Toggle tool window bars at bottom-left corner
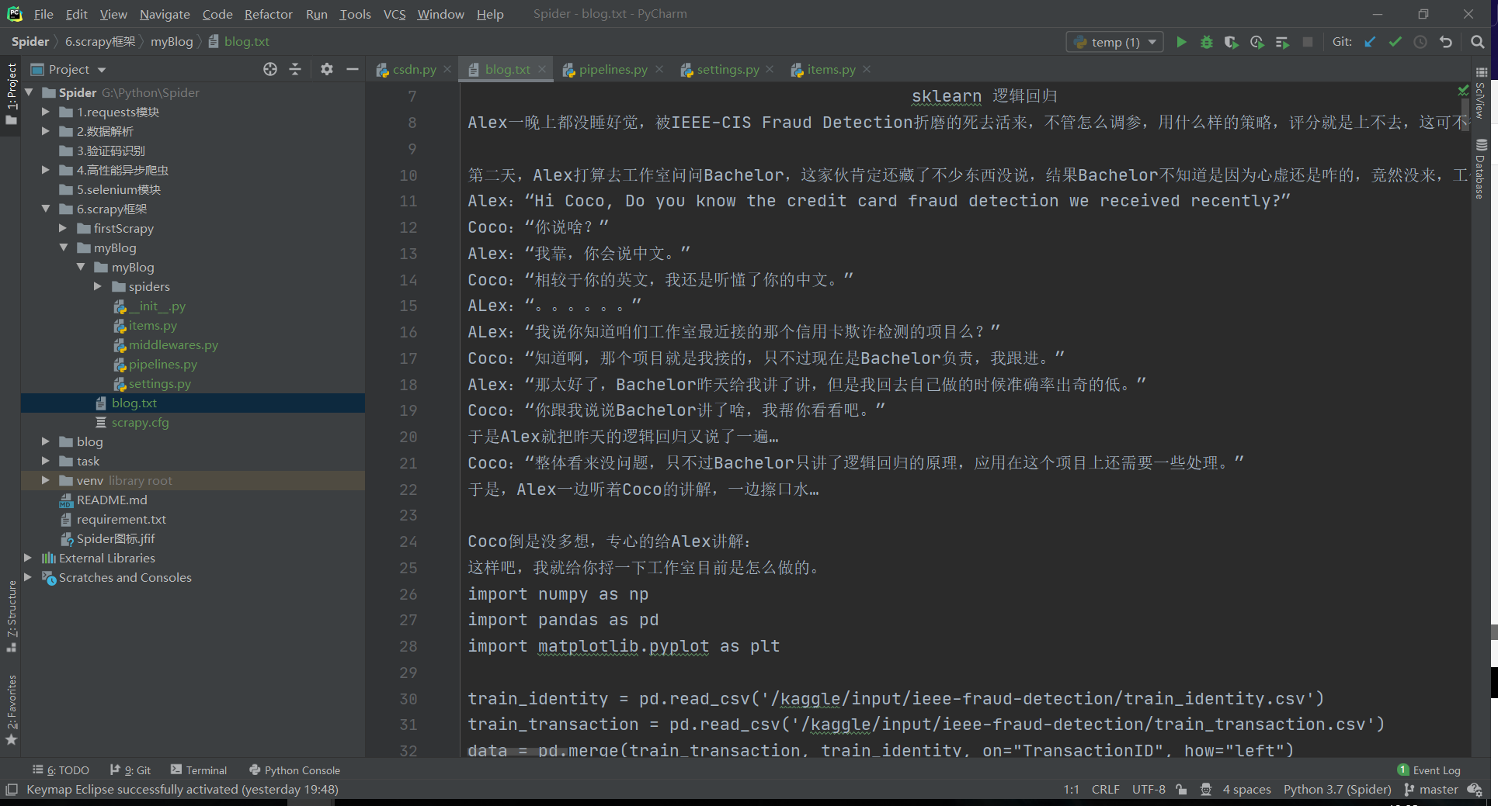The width and height of the screenshot is (1498, 806). (x=11, y=790)
